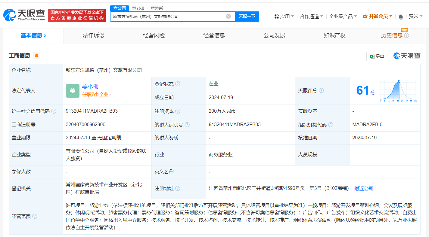Click the info icon next to 经营范围

point(35,216)
